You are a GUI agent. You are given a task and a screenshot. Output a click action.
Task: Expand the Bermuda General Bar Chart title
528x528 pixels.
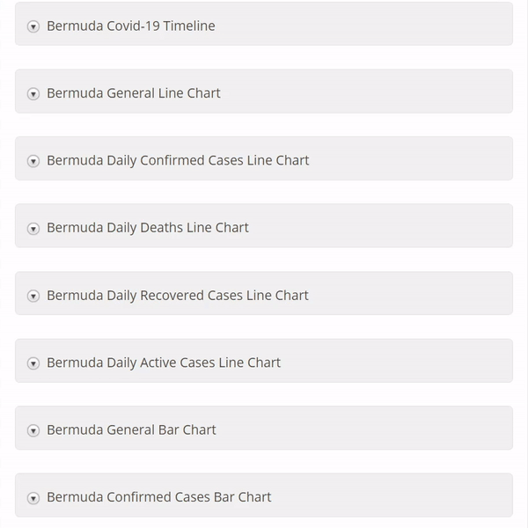tap(131, 429)
